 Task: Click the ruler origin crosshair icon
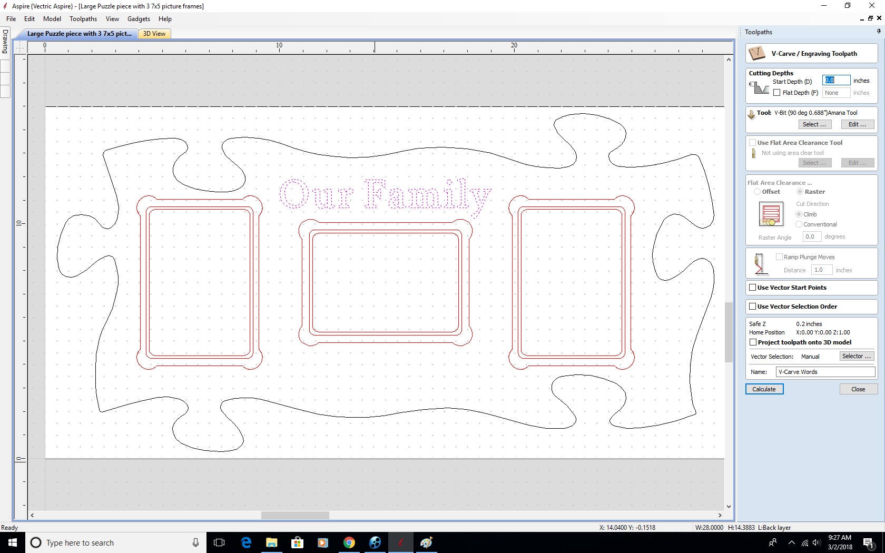[20, 47]
